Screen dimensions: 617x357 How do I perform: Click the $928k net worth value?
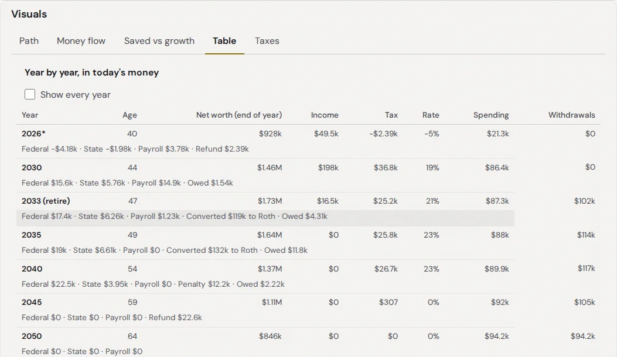[x=270, y=133]
